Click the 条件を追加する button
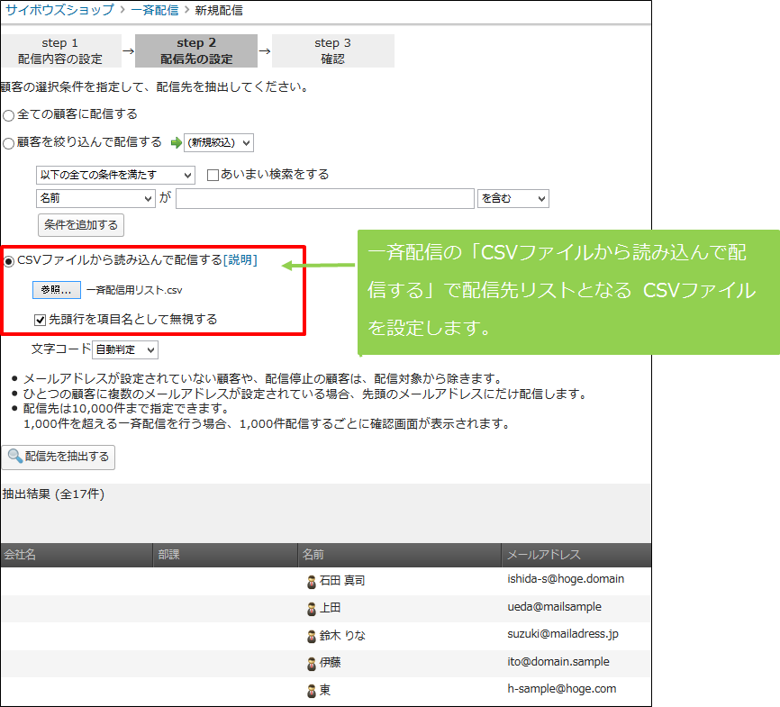The height and width of the screenshot is (707, 780). (x=81, y=225)
